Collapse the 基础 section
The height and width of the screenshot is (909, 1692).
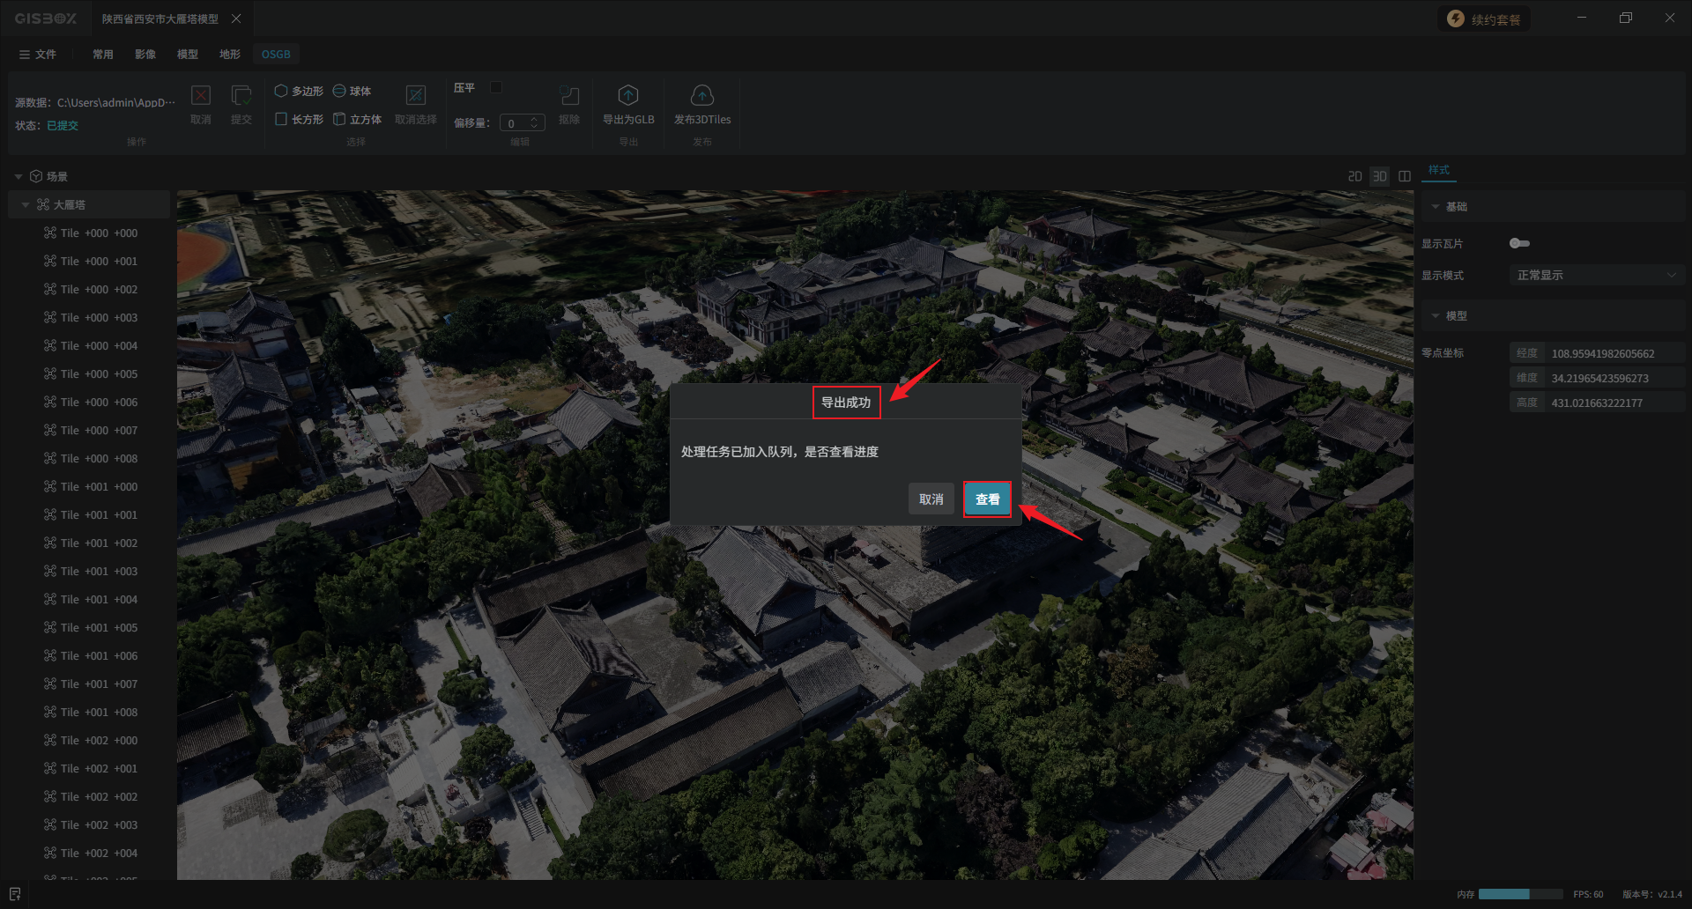pos(1436,207)
